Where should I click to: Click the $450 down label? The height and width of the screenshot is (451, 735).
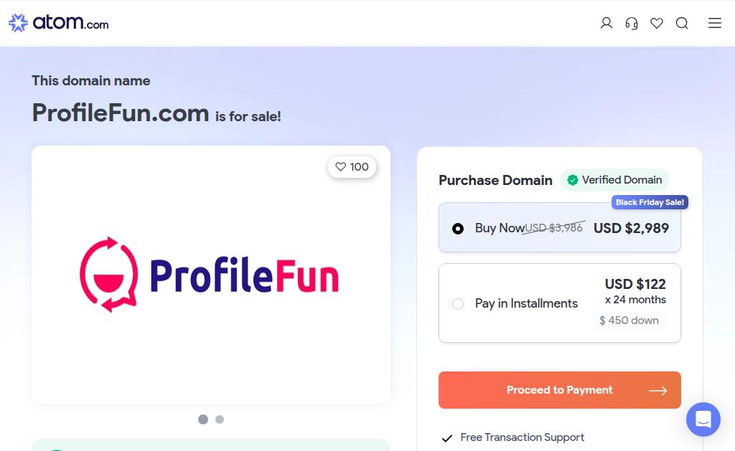(629, 321)
